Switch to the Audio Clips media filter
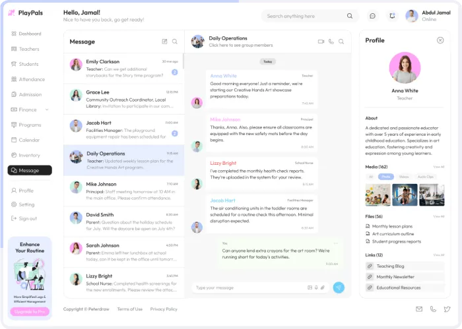 tap(426, 177)
